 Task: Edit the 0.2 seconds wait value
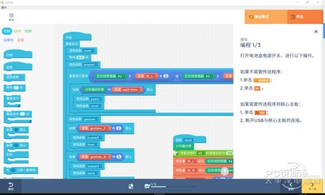(80, 57)
